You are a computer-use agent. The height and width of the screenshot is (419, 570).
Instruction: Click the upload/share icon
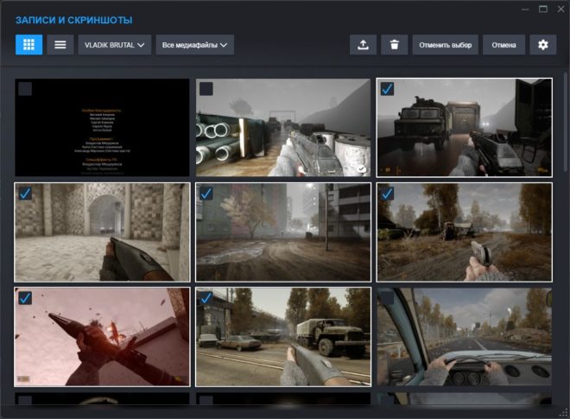[x=363, y=45]
